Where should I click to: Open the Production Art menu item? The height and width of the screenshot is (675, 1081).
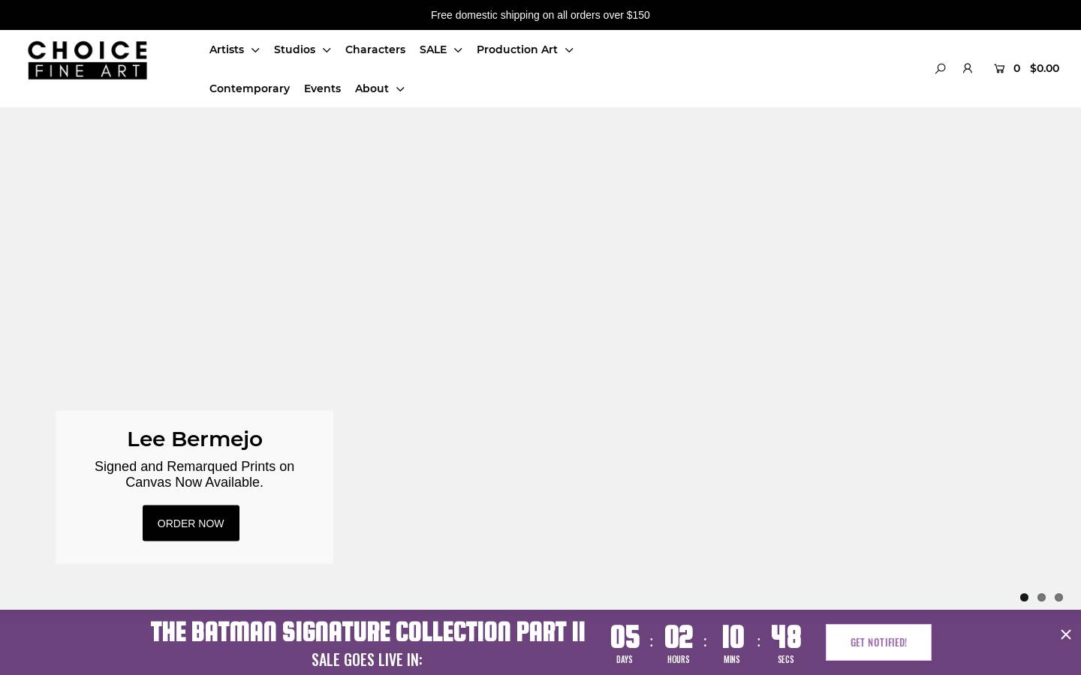[x=517, y=49]
